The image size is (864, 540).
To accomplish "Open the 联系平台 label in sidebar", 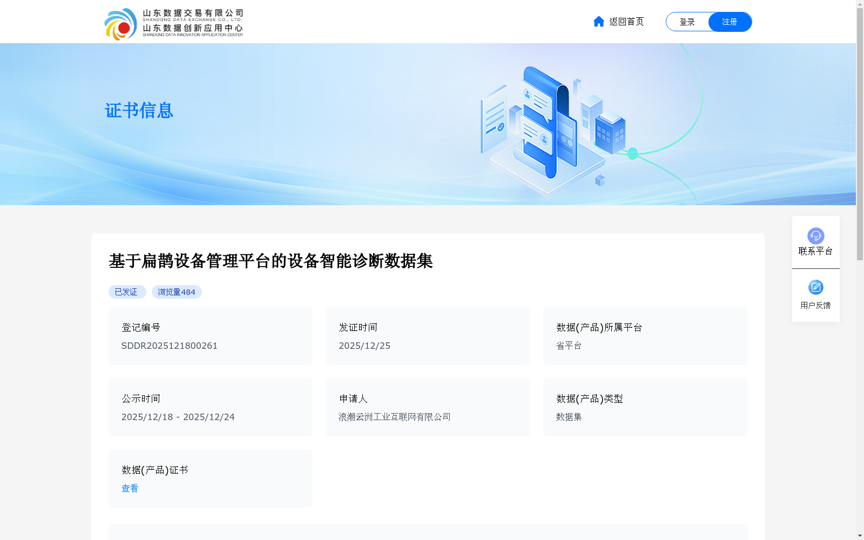I will point(815,251).
